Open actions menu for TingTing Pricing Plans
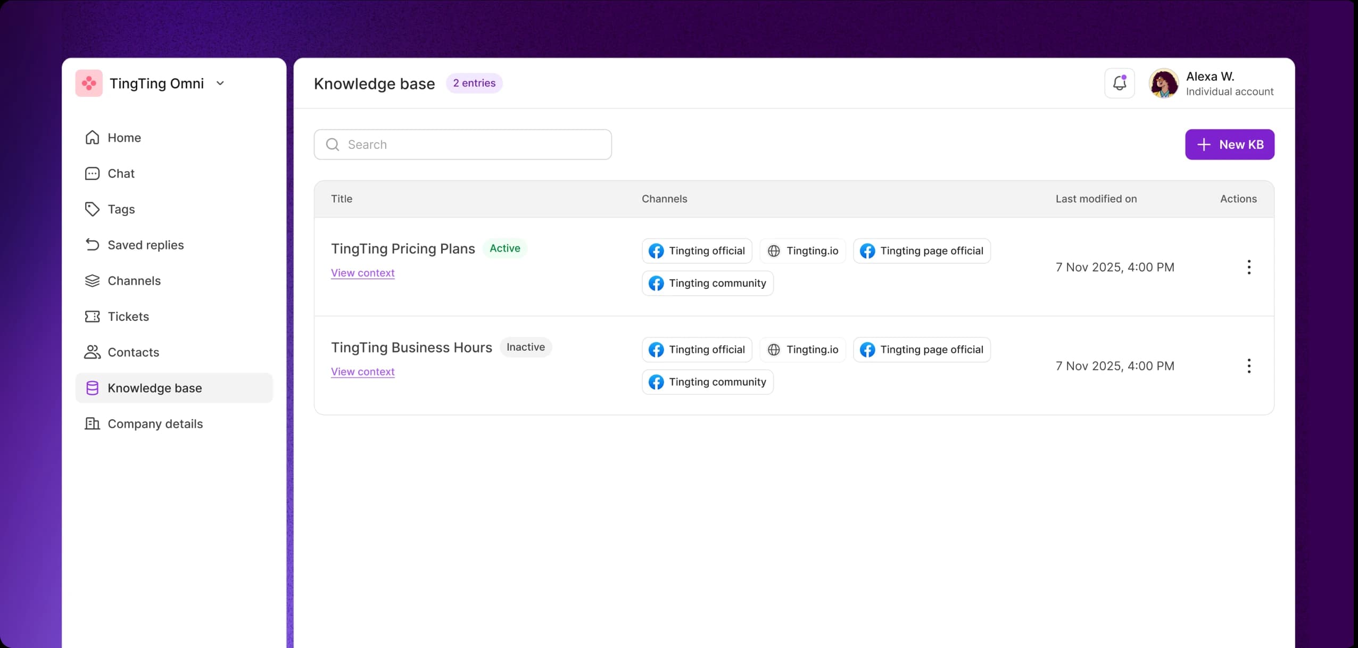This screenshot has height=648, width=1358. [x=1249, y=267]
